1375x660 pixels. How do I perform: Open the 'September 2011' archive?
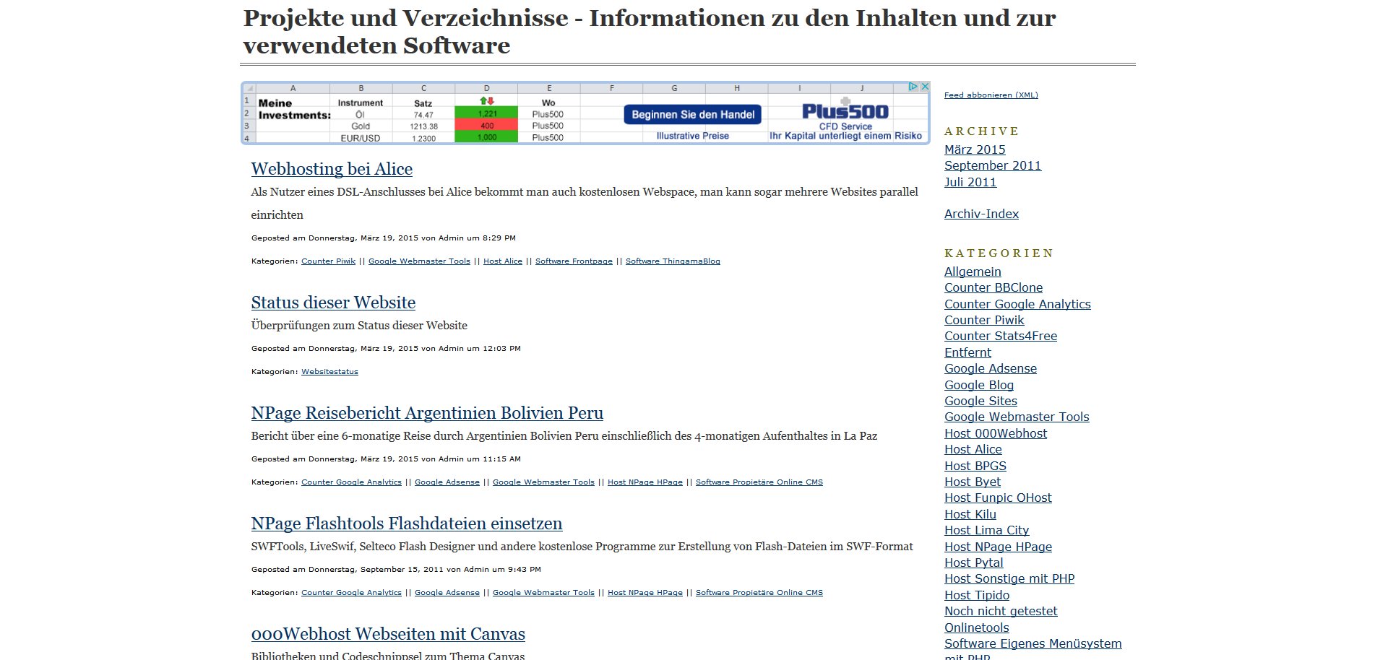pyautogui.click(x=993, y=165)
